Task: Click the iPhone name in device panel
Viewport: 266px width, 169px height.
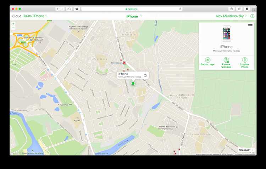Action: click(x=226, y=47)
